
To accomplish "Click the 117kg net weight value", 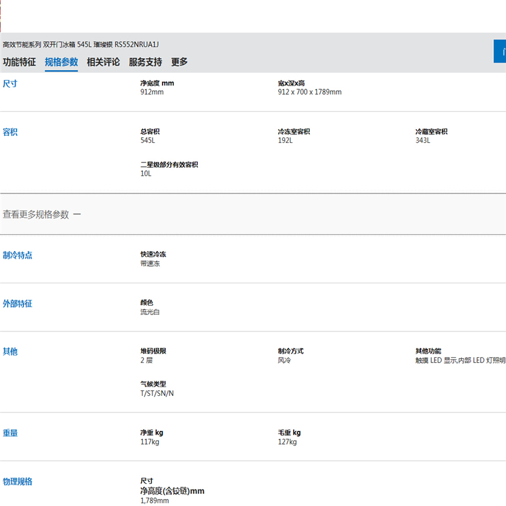I will 150,441.
